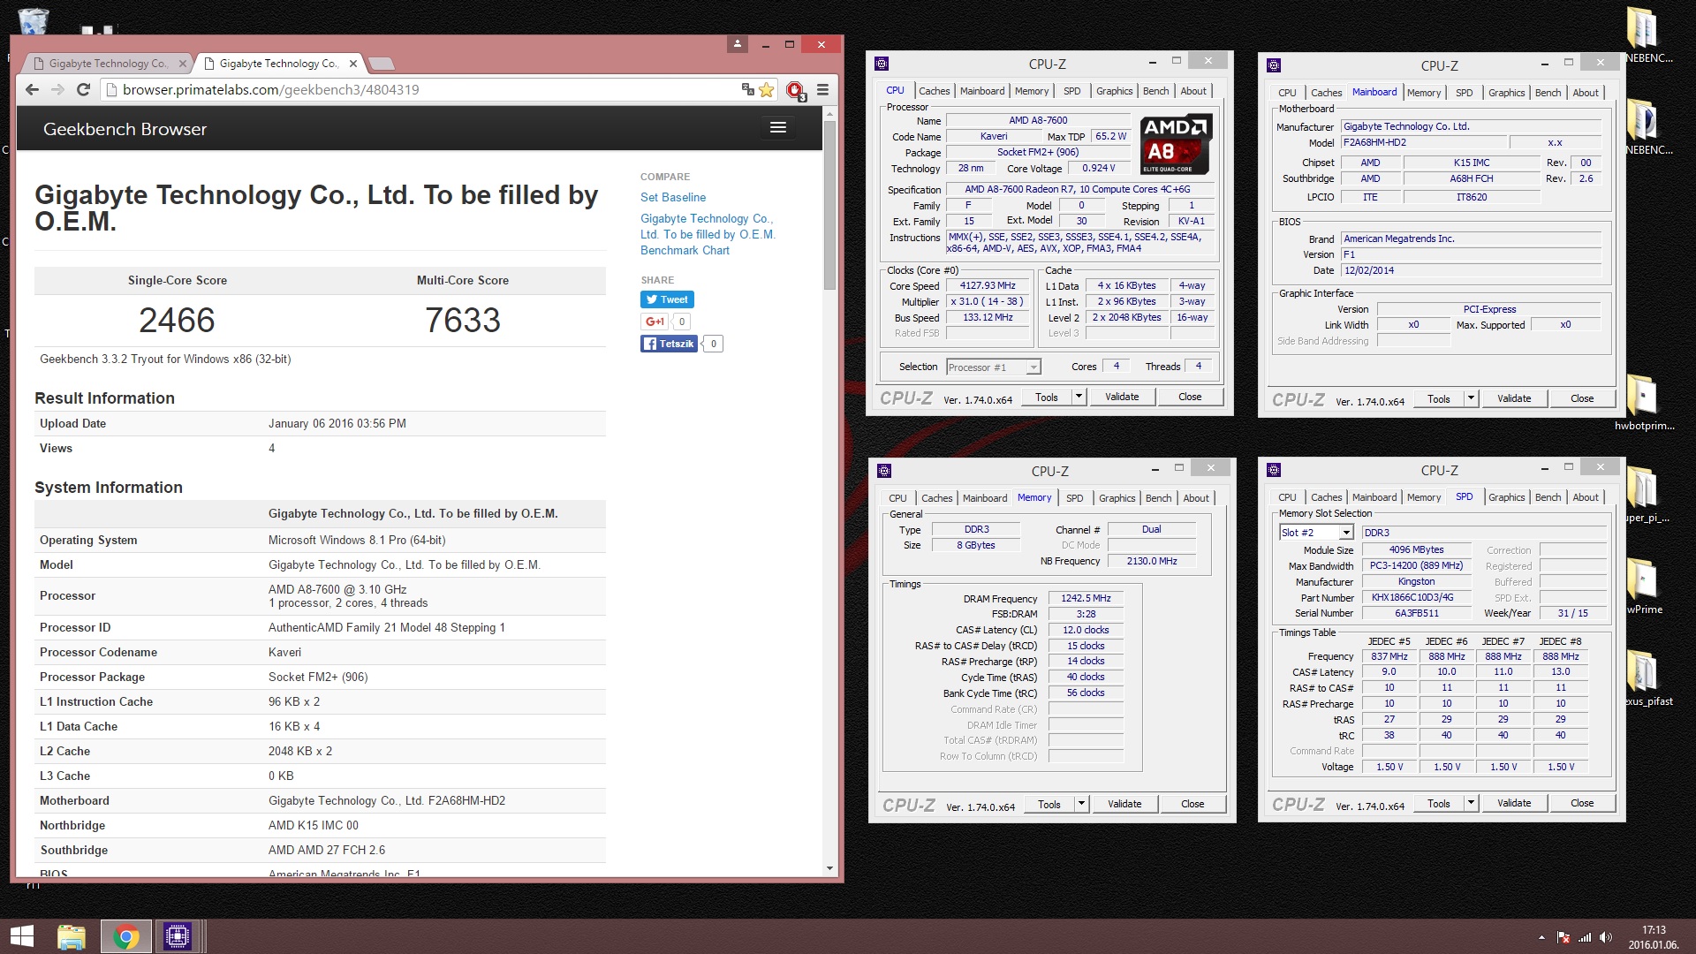This screenshot has height=954, width=1696.
Task: Open the translate icon in address bar
Action: 748,89
